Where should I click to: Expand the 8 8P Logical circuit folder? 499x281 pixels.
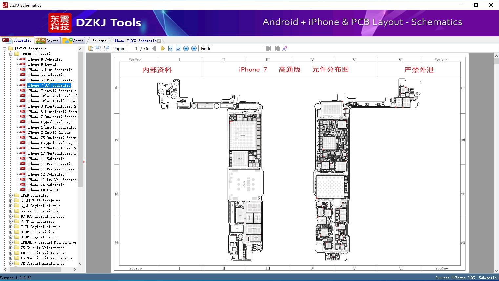[11, 237]
